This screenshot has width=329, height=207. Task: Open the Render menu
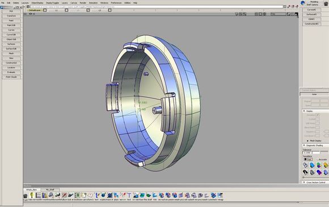tap(83, 3)
